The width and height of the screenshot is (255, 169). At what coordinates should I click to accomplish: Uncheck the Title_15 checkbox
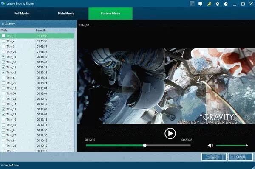tap(3, 57)
